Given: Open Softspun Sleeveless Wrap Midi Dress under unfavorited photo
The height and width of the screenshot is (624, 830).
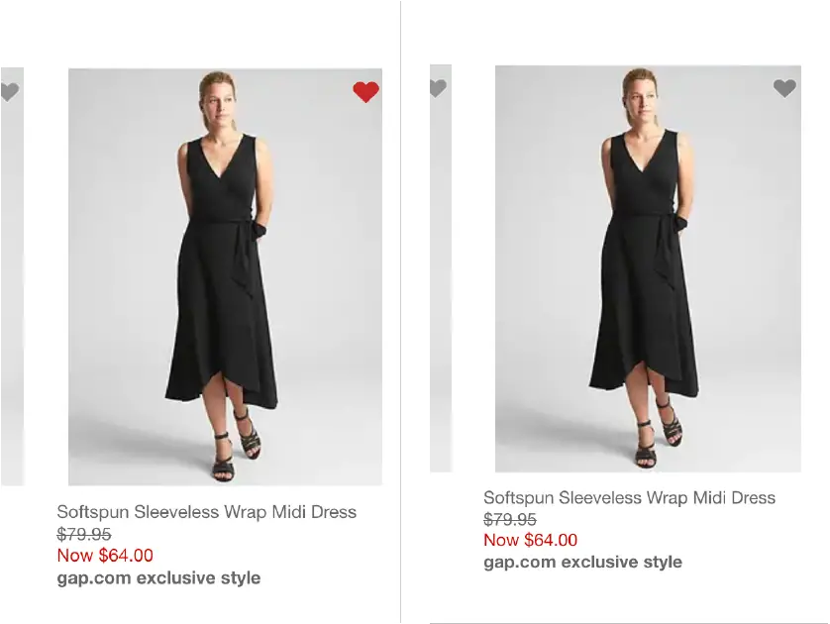Looking at the screenshot, I should pos(629,497).
